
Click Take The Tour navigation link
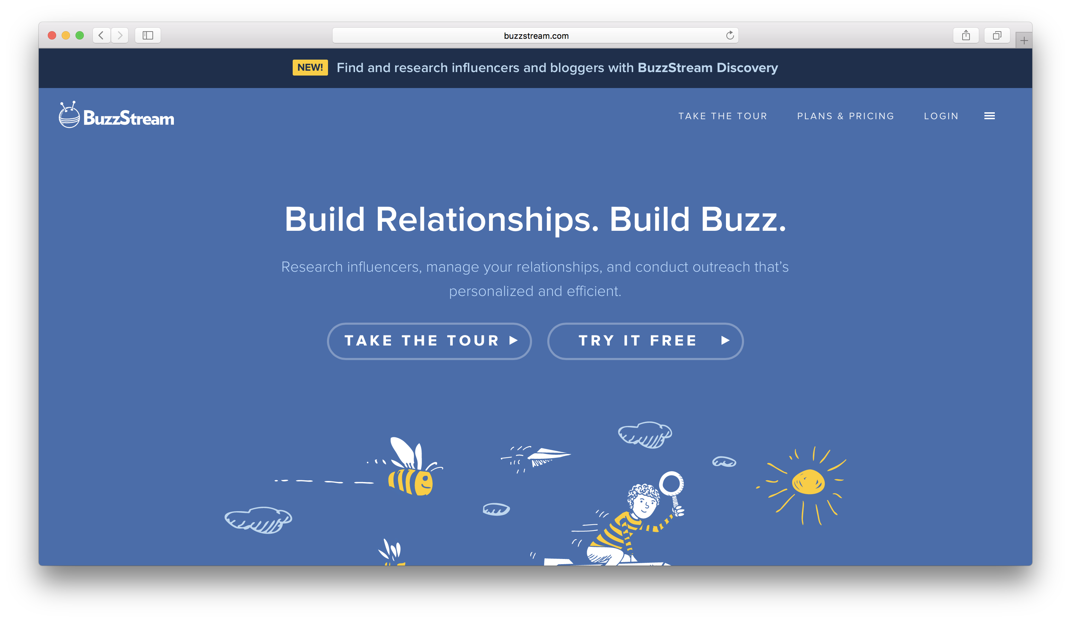click(x=723, y=115)
